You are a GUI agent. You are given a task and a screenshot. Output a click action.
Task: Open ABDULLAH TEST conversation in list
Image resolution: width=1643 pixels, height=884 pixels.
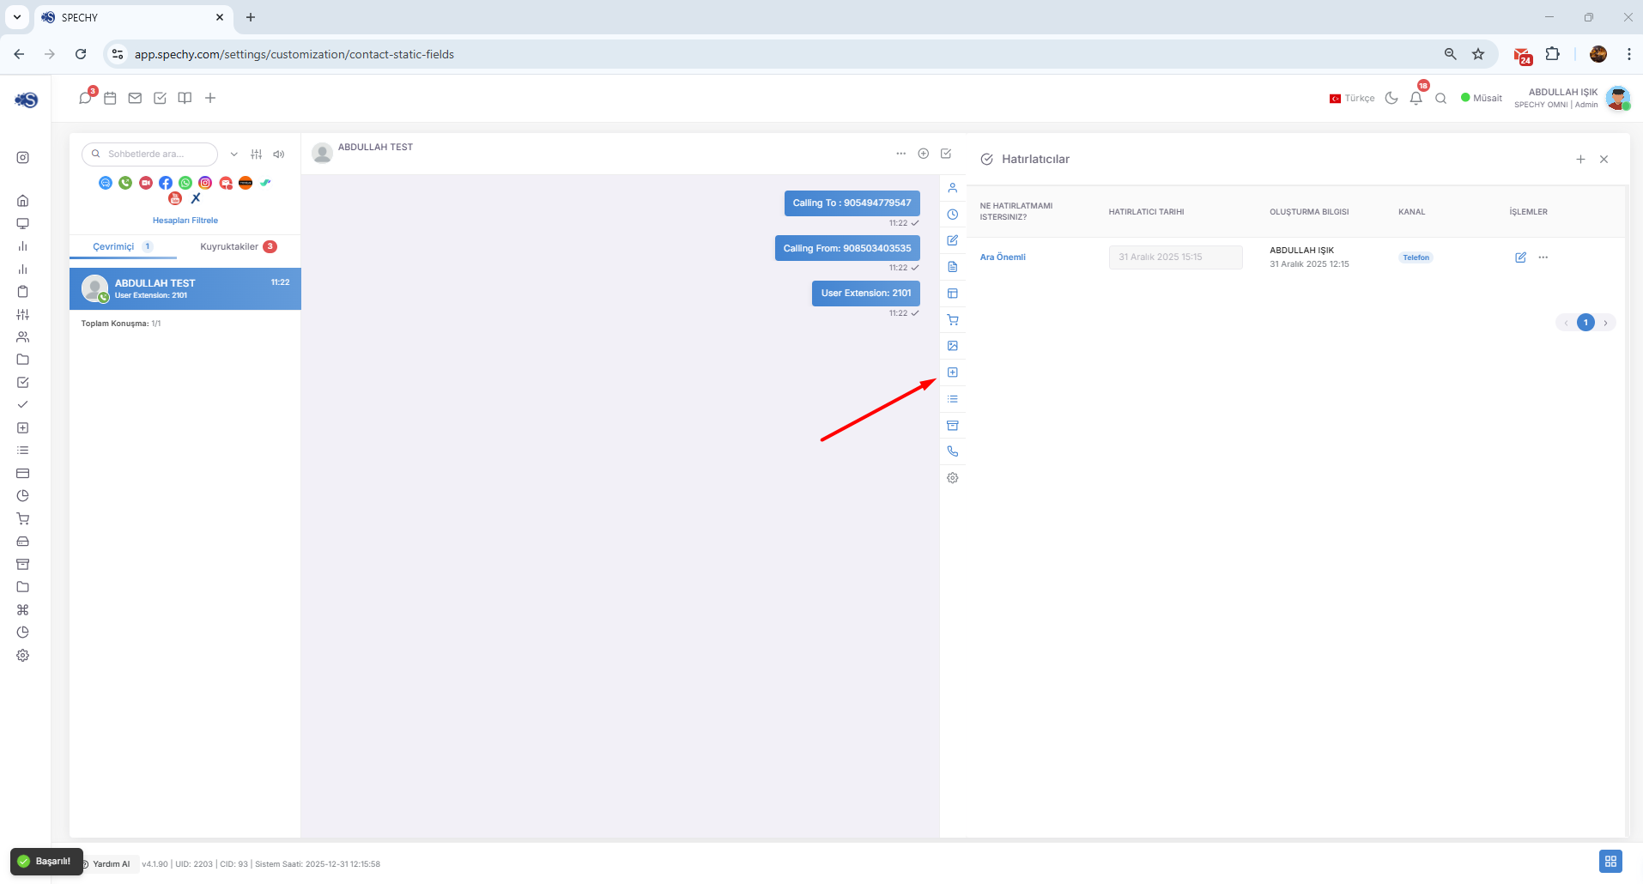tap(185, 289)
